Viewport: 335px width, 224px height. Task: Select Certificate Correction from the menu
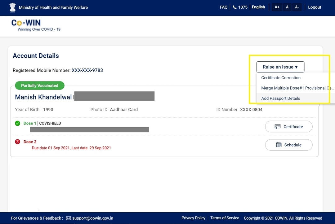pyautogui.click(x=281, y=78)
